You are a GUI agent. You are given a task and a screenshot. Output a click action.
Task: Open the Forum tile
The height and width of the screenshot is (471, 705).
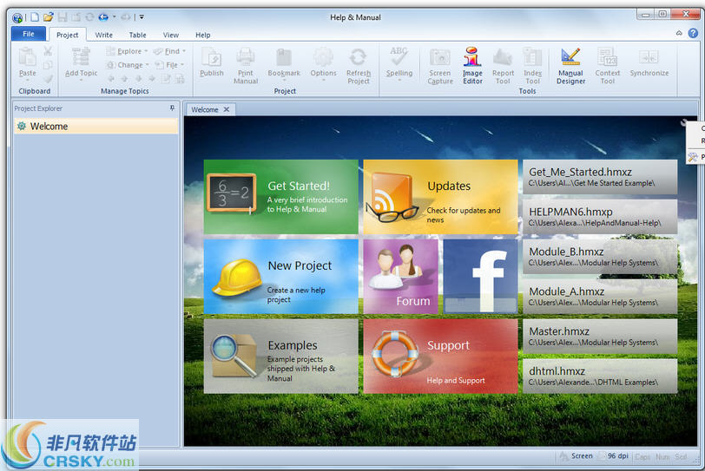[x=400, y=277]
